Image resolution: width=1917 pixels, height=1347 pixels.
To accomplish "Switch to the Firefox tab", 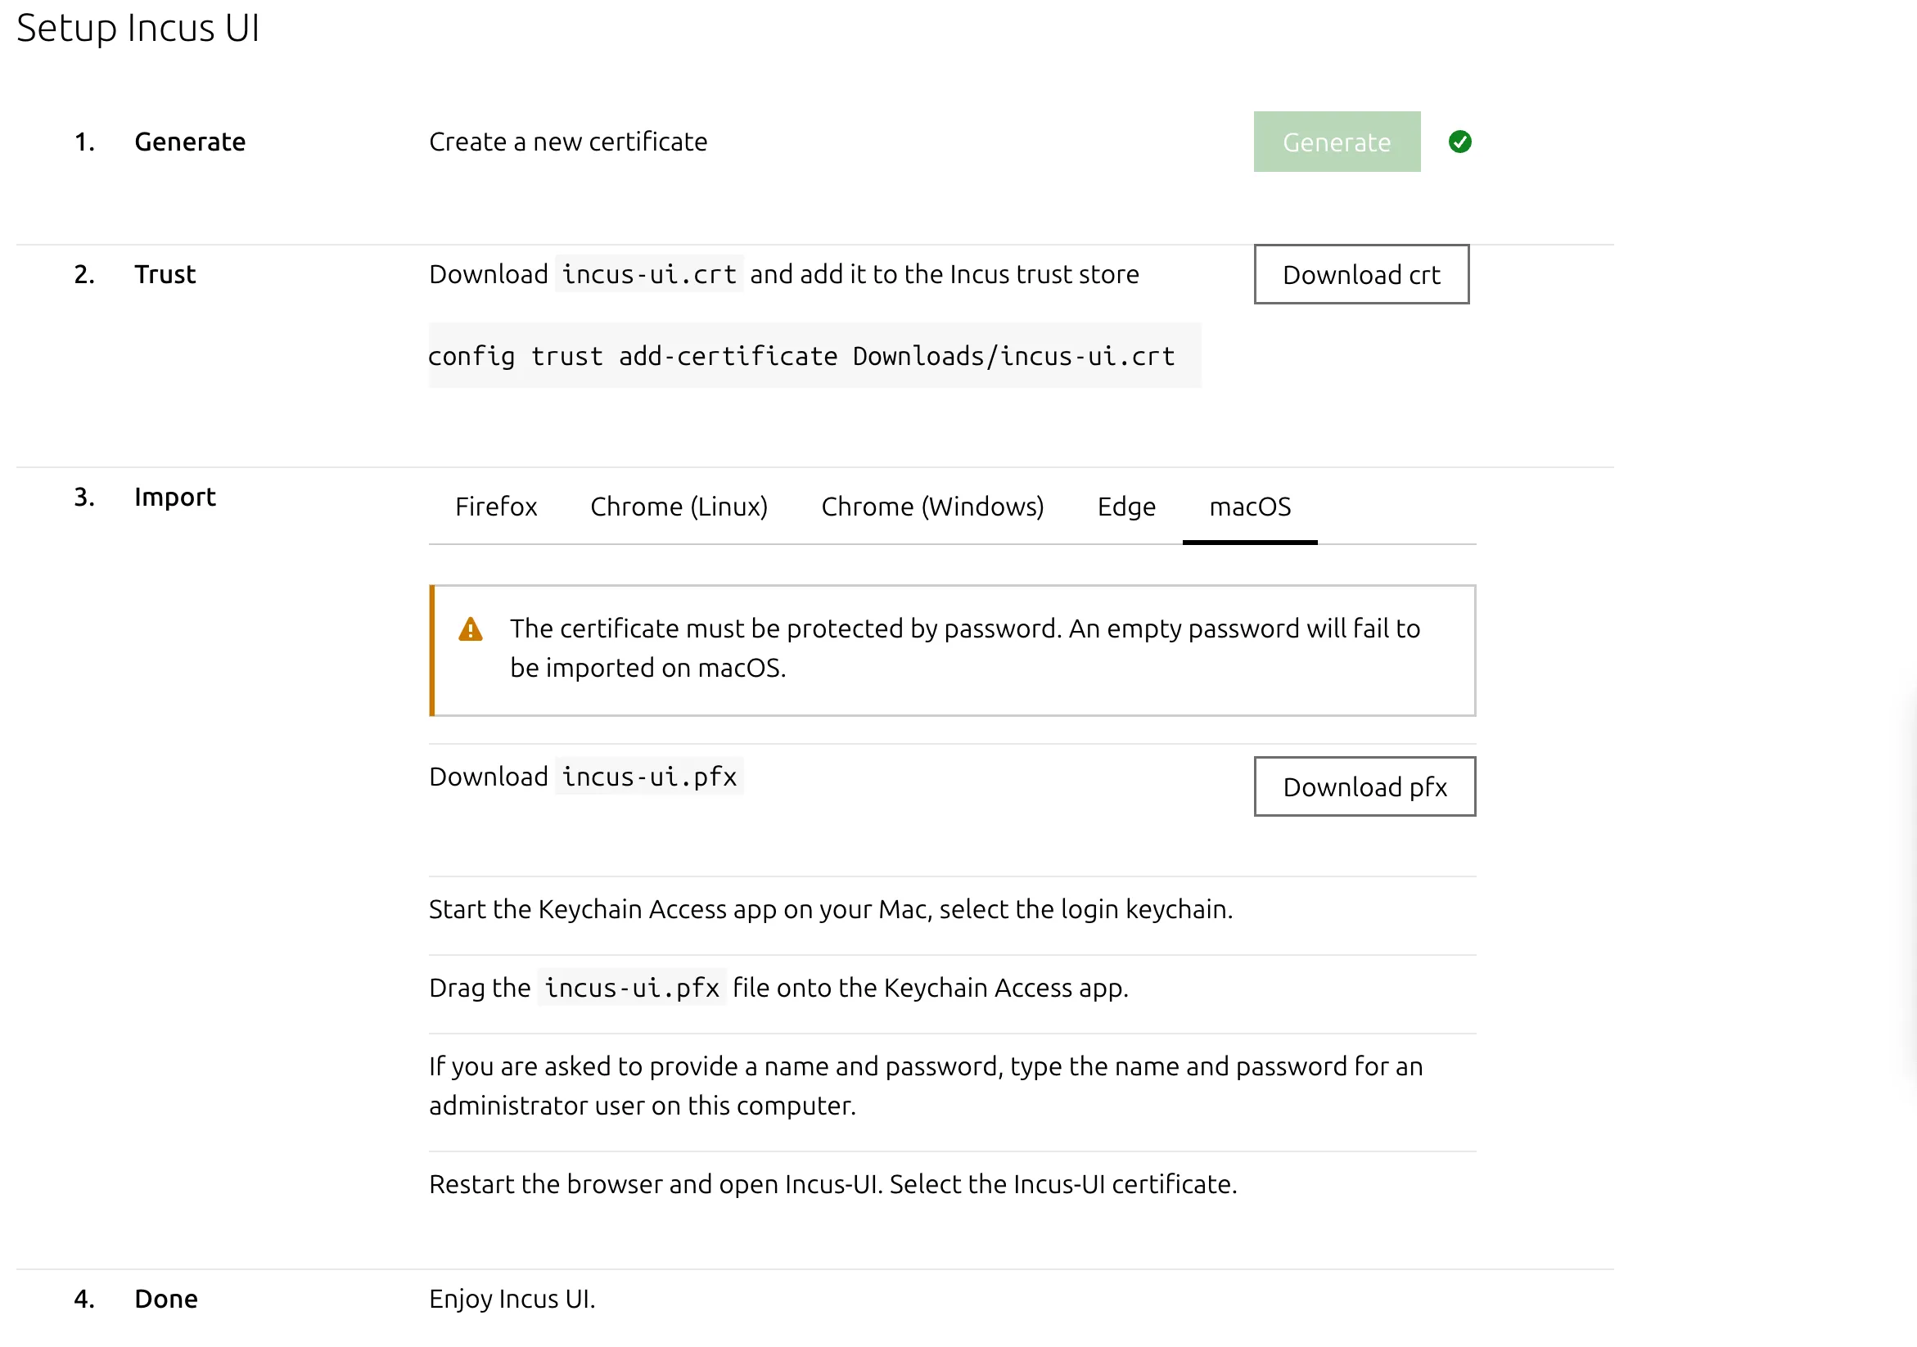I will pyautogui.click(x=496, y=507).
